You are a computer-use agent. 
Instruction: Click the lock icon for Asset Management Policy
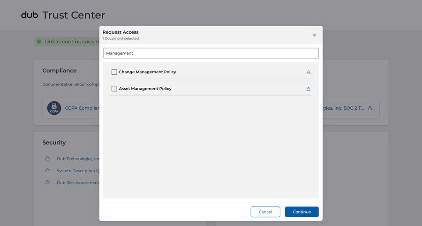point(309,89)
